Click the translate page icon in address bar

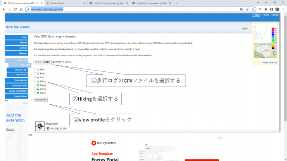click(x=241, y=9)
